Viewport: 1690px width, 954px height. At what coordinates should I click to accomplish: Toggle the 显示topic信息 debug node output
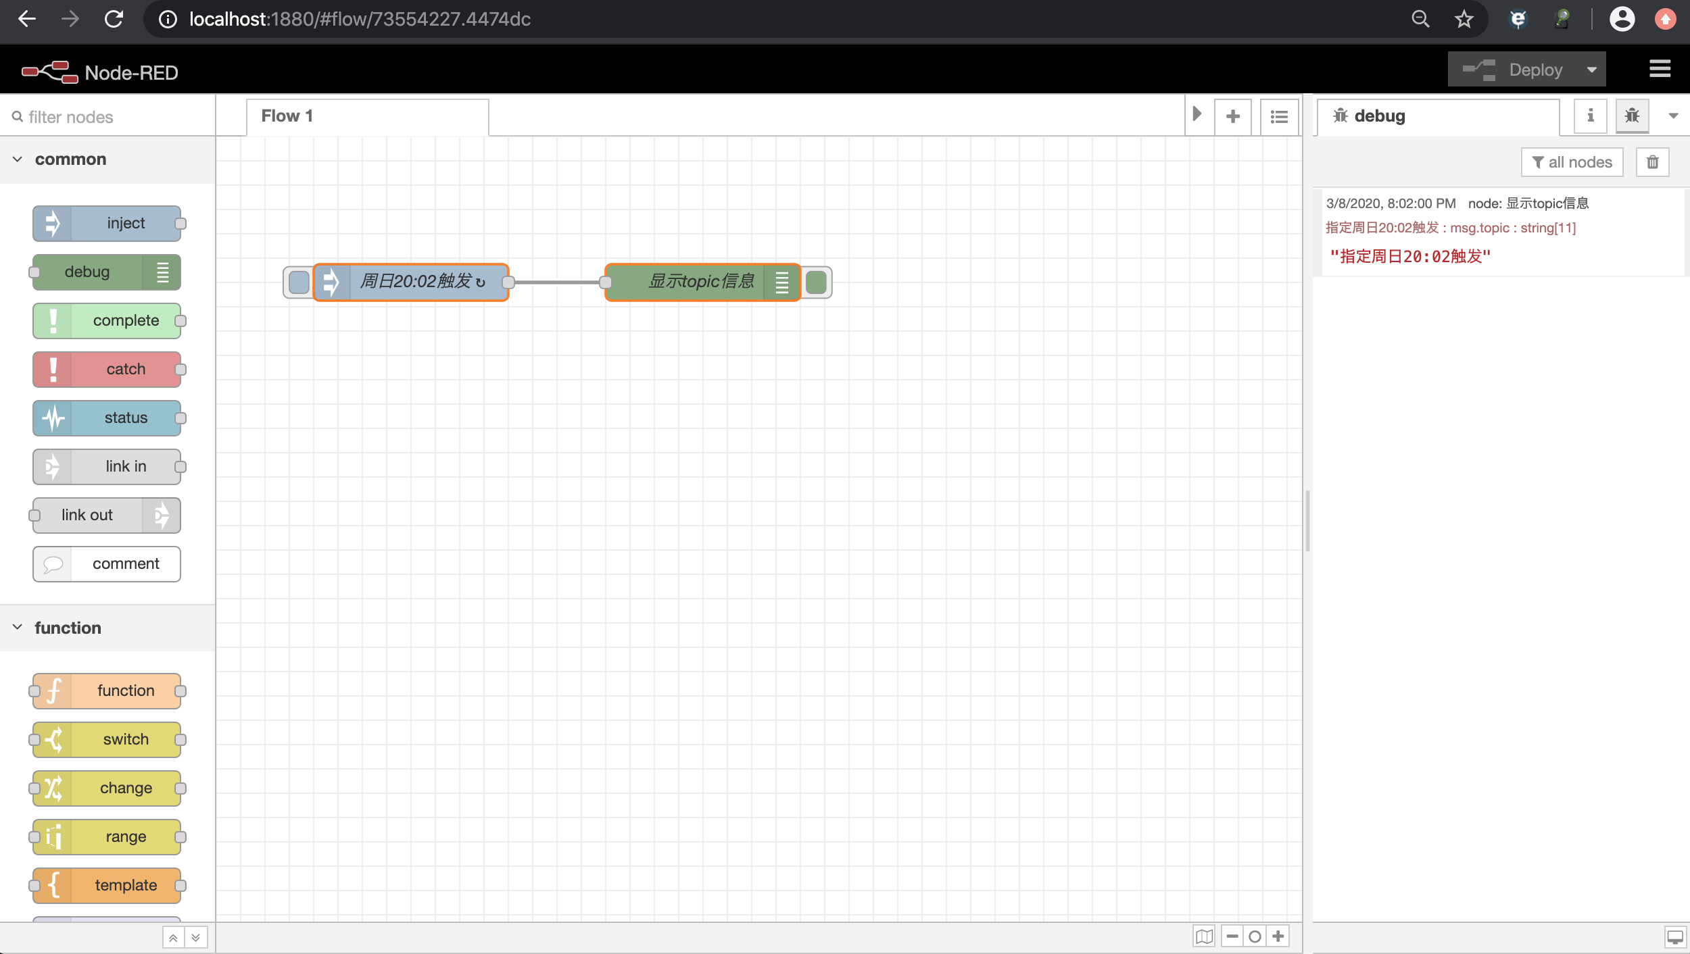click(817, 282)
